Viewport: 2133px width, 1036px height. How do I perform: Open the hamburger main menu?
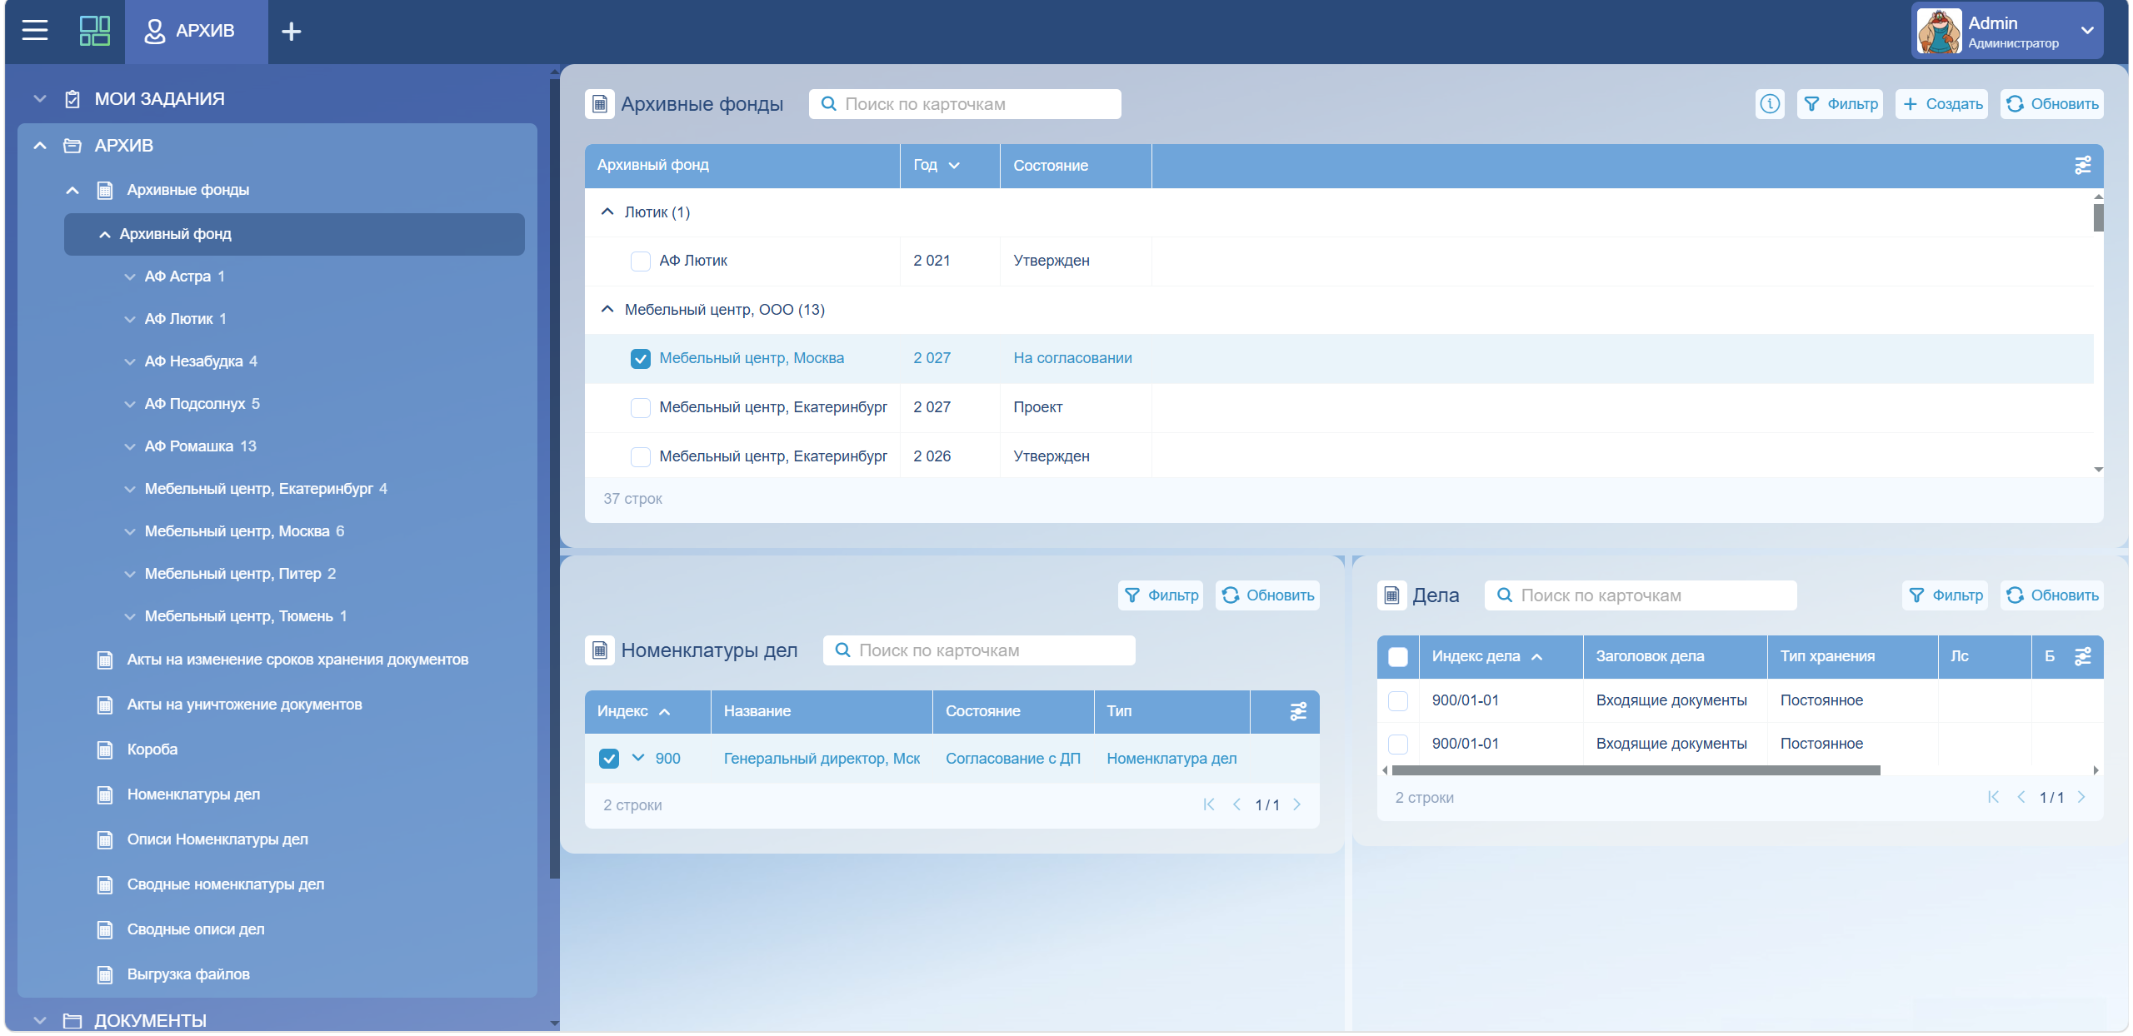(34, 31)
